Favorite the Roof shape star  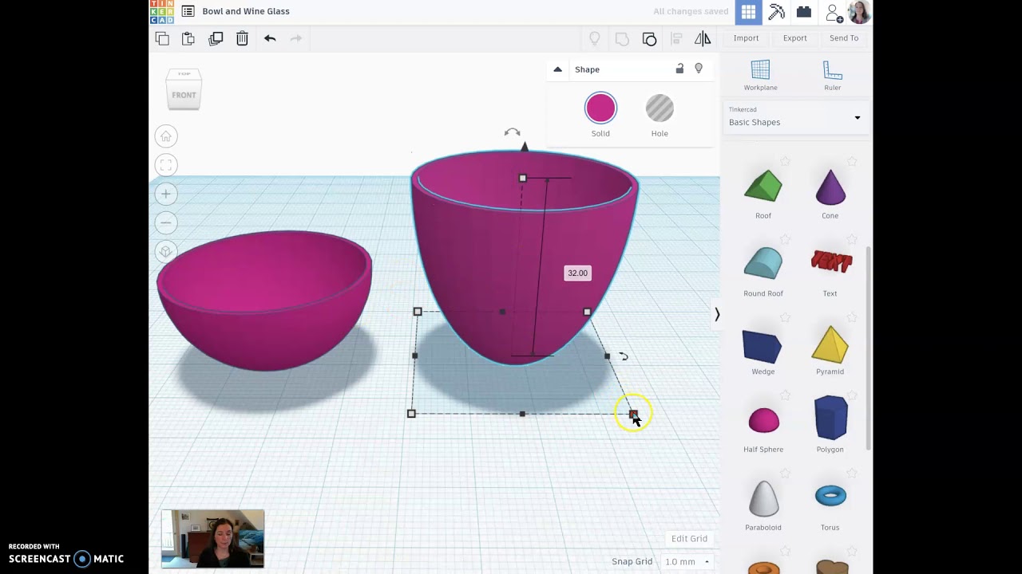[785, 162]
